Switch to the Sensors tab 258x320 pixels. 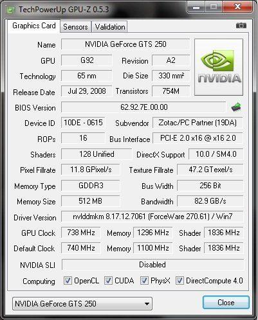pyautogui.click(x=75, y=27)
